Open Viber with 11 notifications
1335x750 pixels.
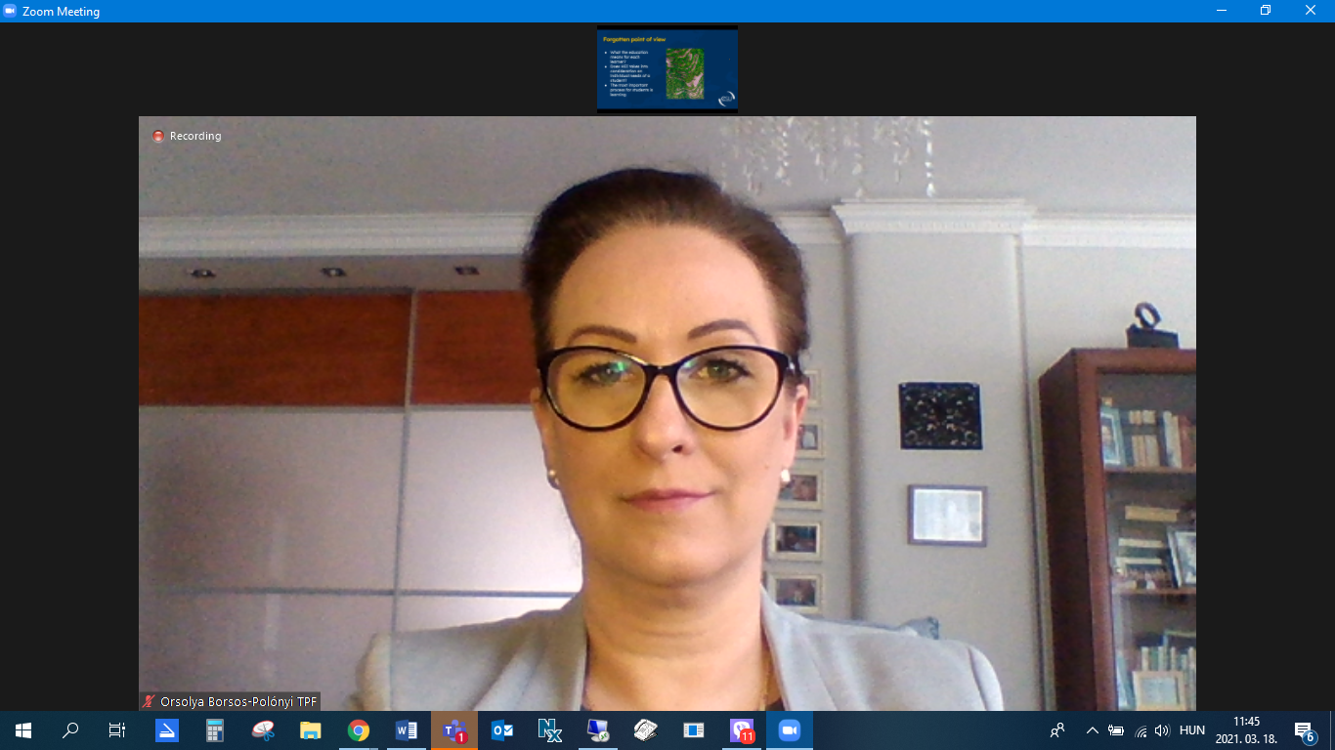point(742,729)
